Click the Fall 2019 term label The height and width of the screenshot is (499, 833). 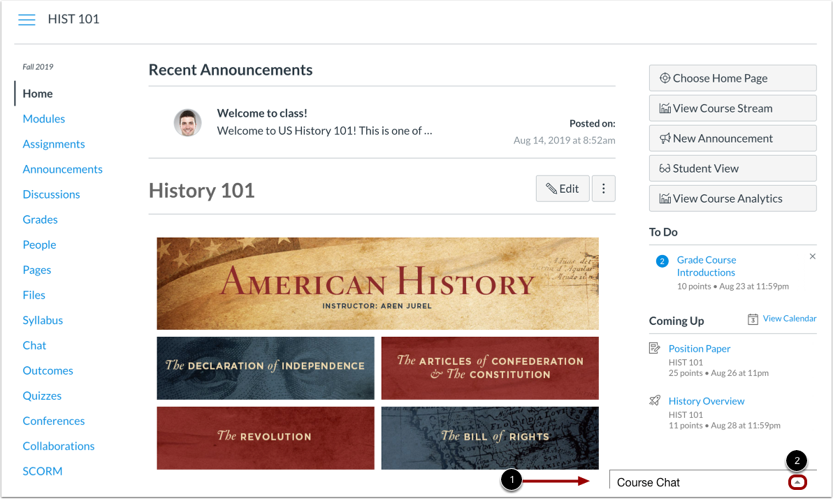click(x=38, y=67)
